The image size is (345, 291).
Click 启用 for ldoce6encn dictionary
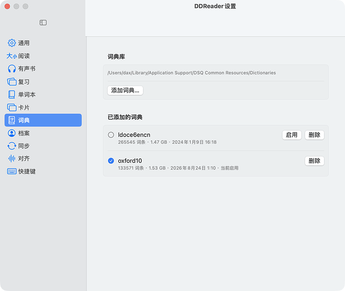[292, 135]
